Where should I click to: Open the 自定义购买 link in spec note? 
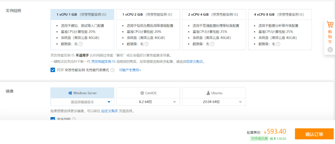(x=194, y=62)
